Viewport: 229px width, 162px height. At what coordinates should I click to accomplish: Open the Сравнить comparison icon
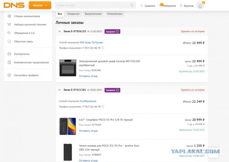click(x=141, y=6)
